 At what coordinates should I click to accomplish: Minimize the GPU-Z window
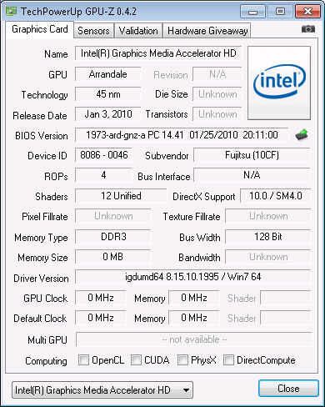(x=252, y=12)
